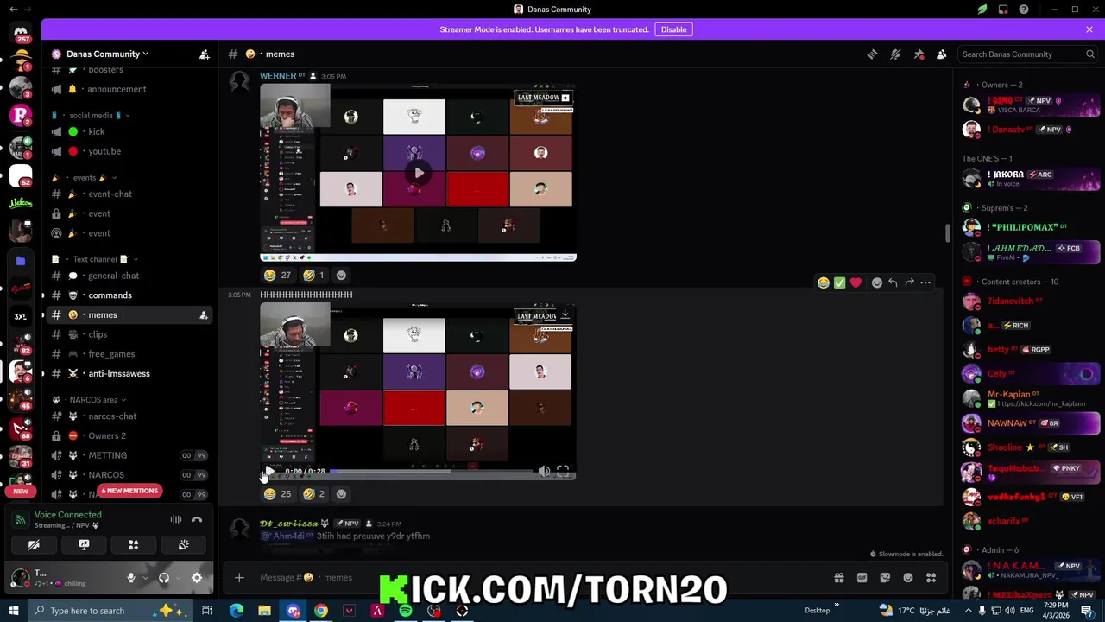Click create invite icon on memes channel
This screenshot has width=1105, height=622.
point(204,315)
